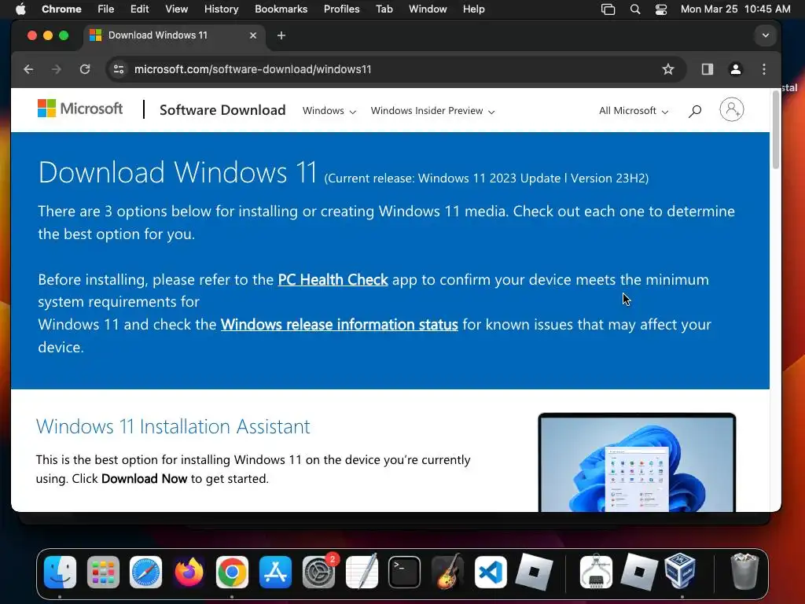This screenshot has width=805, height=604.
Task: Open the Profiles menu
Action: (x=341, y=9)
